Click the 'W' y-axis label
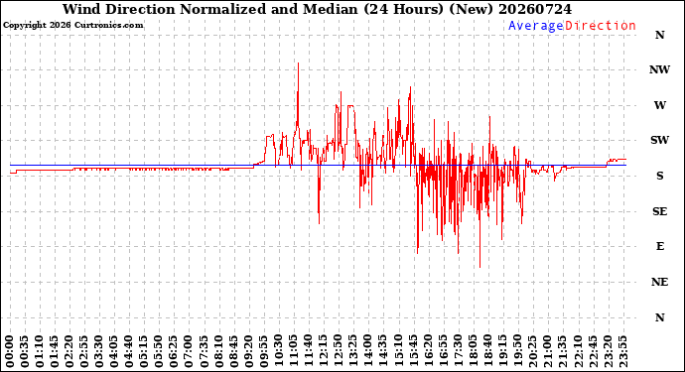The height and width of the screenshot is (372, 685). (659, 105)
